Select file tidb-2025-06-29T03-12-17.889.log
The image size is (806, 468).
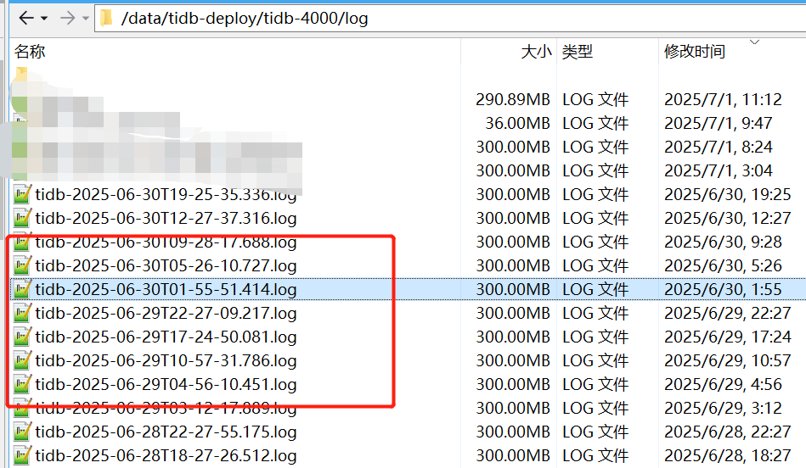166,408
